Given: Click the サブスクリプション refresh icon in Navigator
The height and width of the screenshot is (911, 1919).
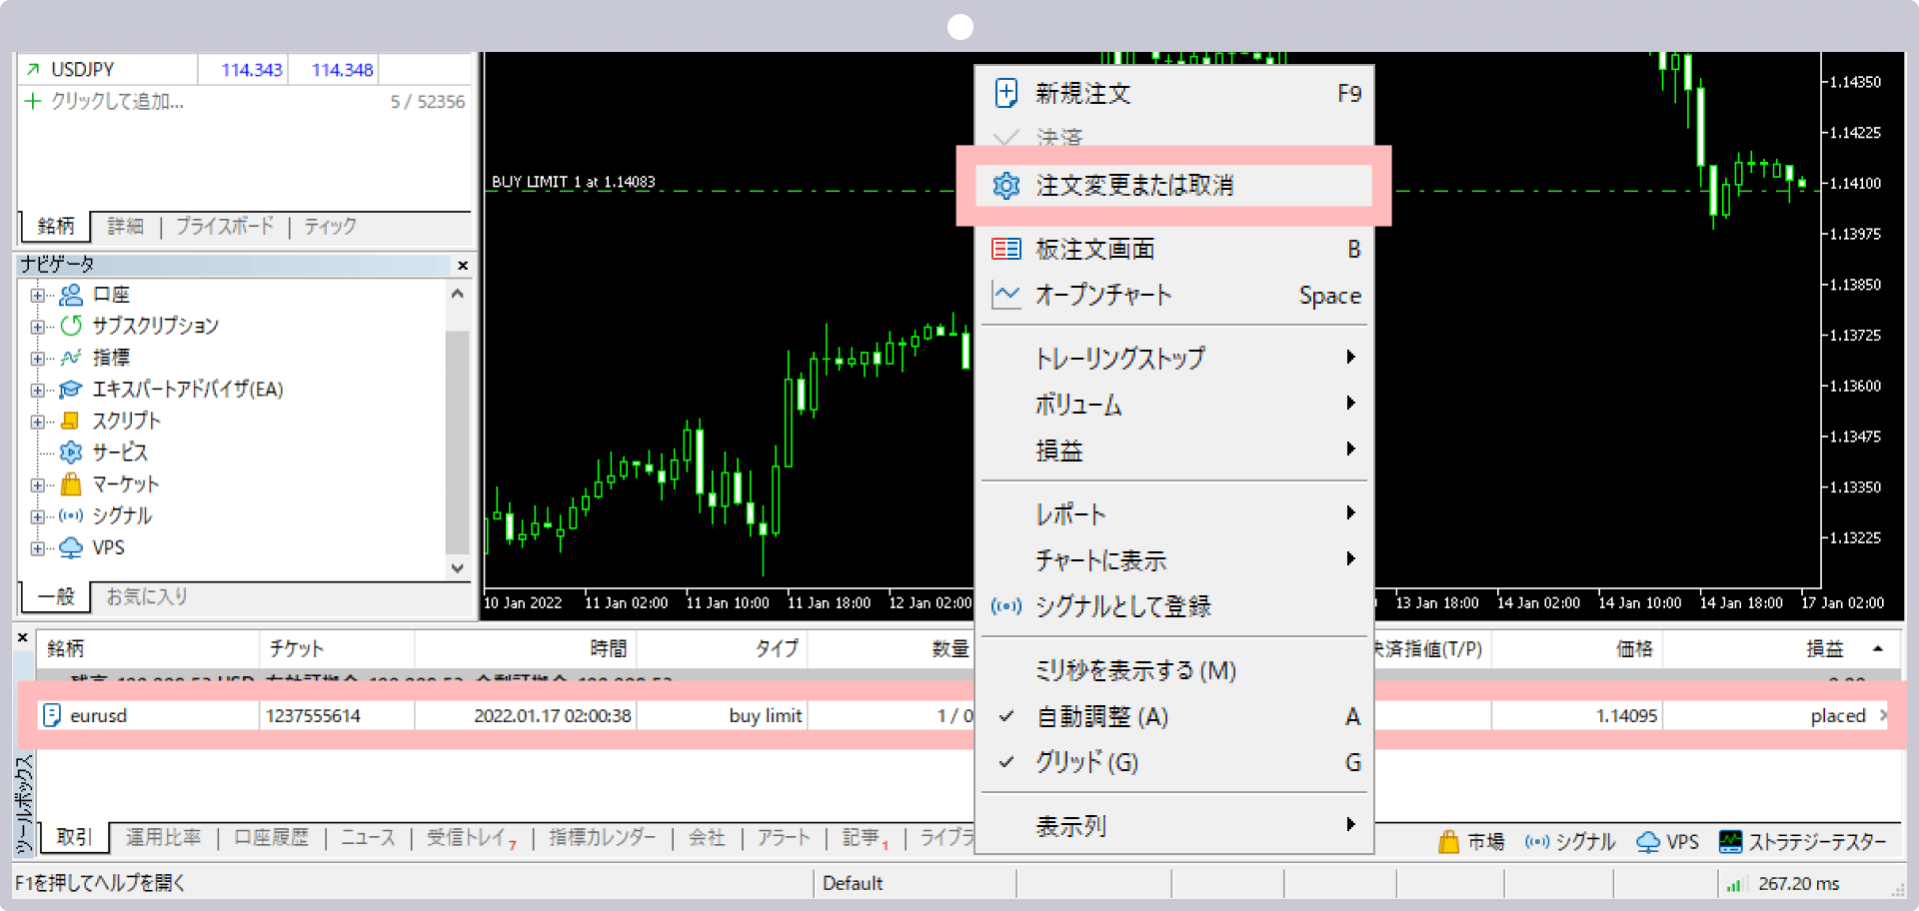Looking at the screenshot, I should click(x=71, y=326).
